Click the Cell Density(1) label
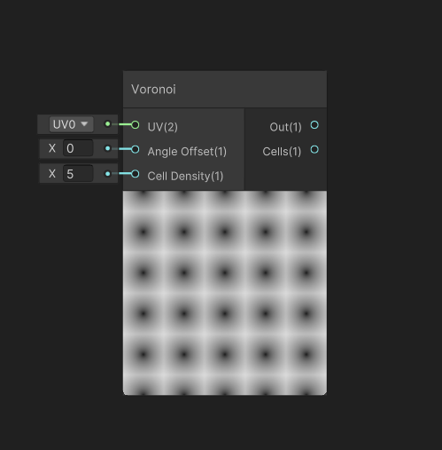This screenshot has width=442, height=450. 185,176
